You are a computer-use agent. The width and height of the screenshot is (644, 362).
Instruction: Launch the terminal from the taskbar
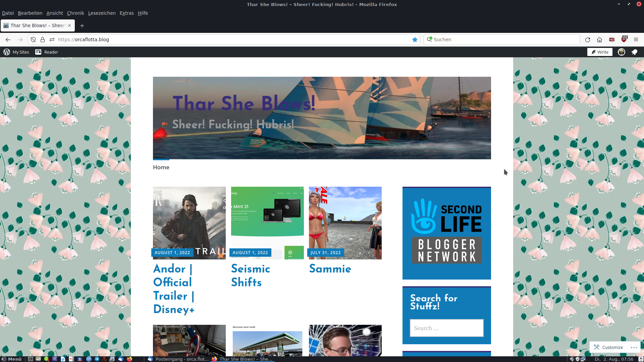coord(30,359)
